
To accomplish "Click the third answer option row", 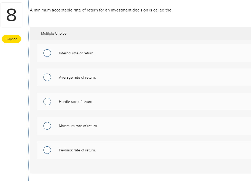I will pyautogui.click(x=133, y=102).
